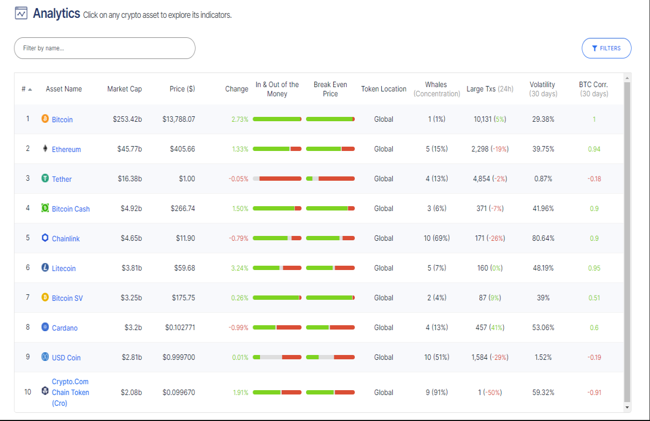The height and width of the screenshot is (421, 650).
Task: Click the Chainlink hexagon icon
Action: click(45, 238)
